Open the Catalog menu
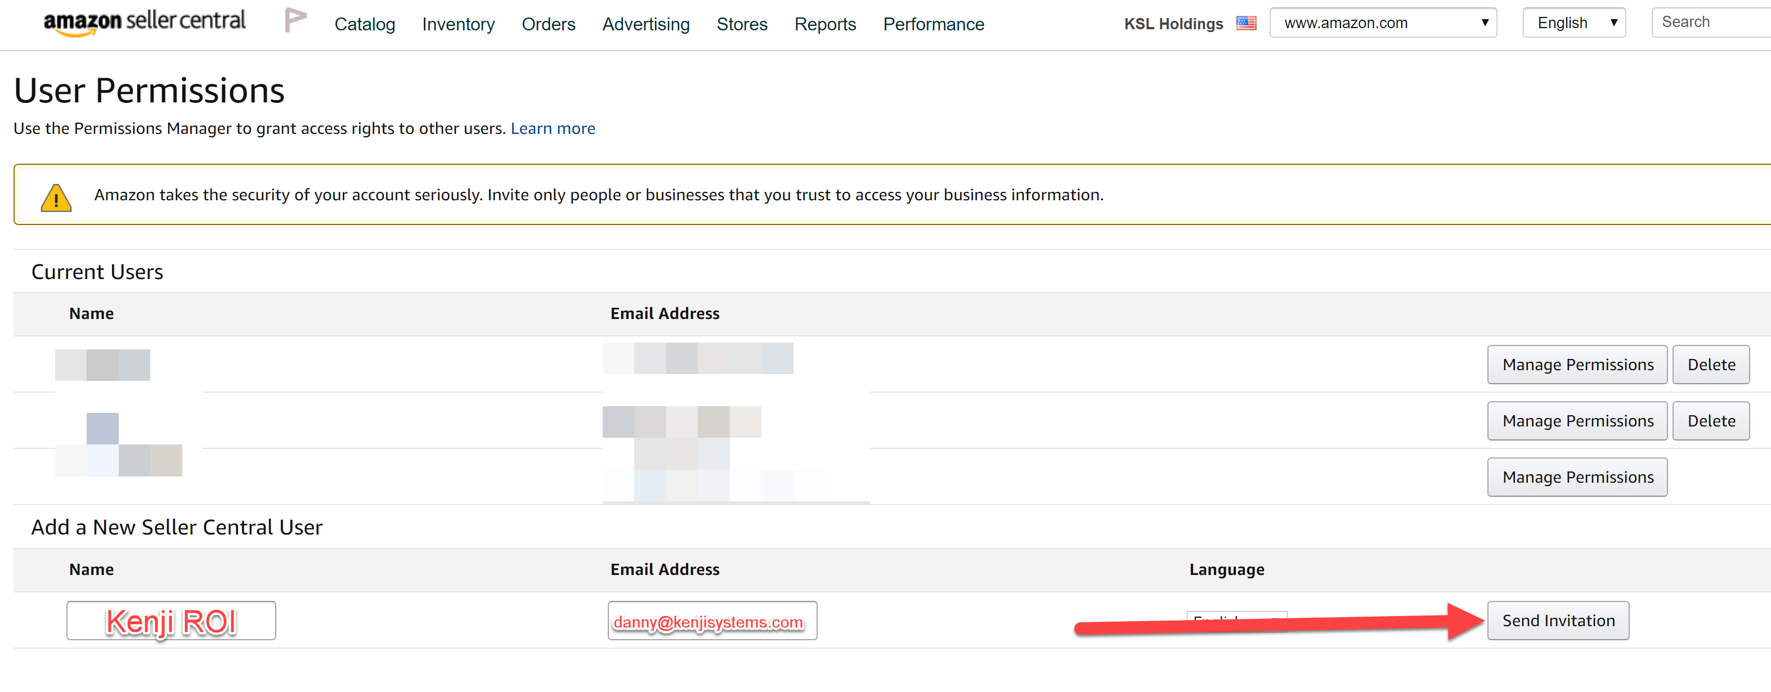 (x=364, y=24)
